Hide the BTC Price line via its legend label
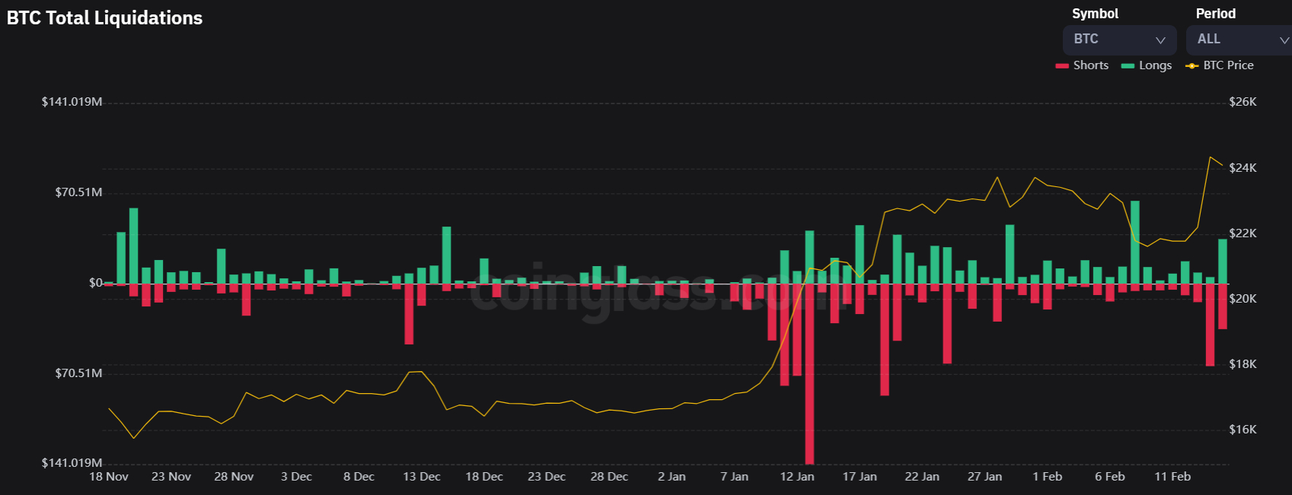Image resolution: width=1292 pixels, height=495 pixels. (x=1228, y=65)
